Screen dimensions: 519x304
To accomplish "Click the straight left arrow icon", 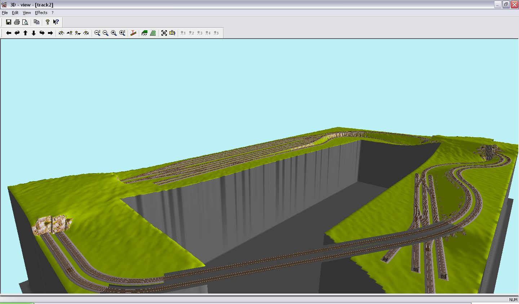I will [x=9, y=33].
